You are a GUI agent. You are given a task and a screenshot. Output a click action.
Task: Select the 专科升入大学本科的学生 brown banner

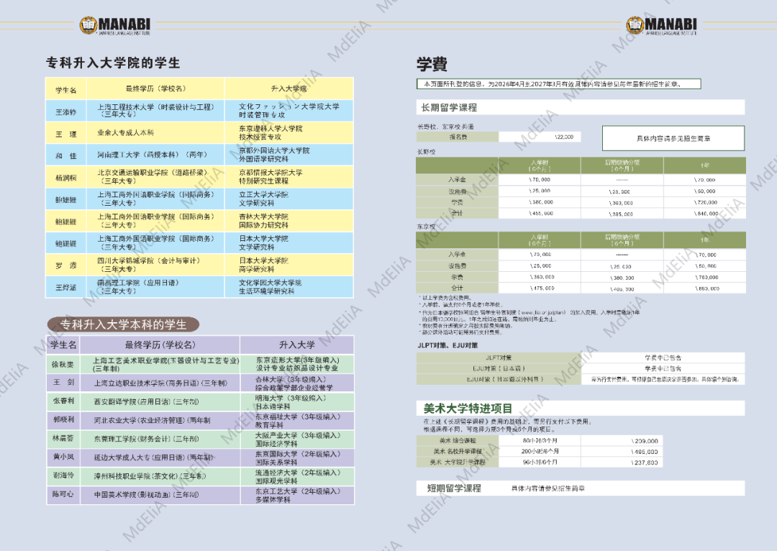[122, 324]
